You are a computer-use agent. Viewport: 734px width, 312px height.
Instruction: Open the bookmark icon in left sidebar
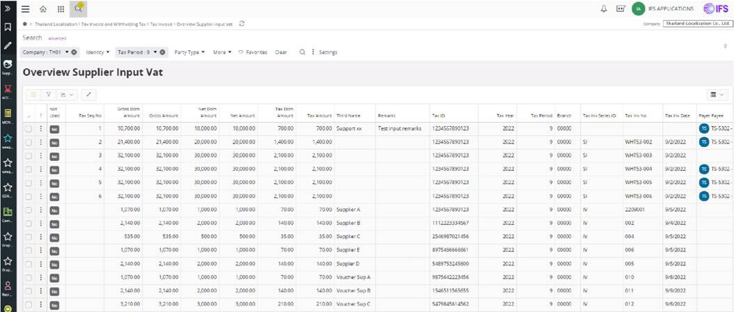point(8,27)
